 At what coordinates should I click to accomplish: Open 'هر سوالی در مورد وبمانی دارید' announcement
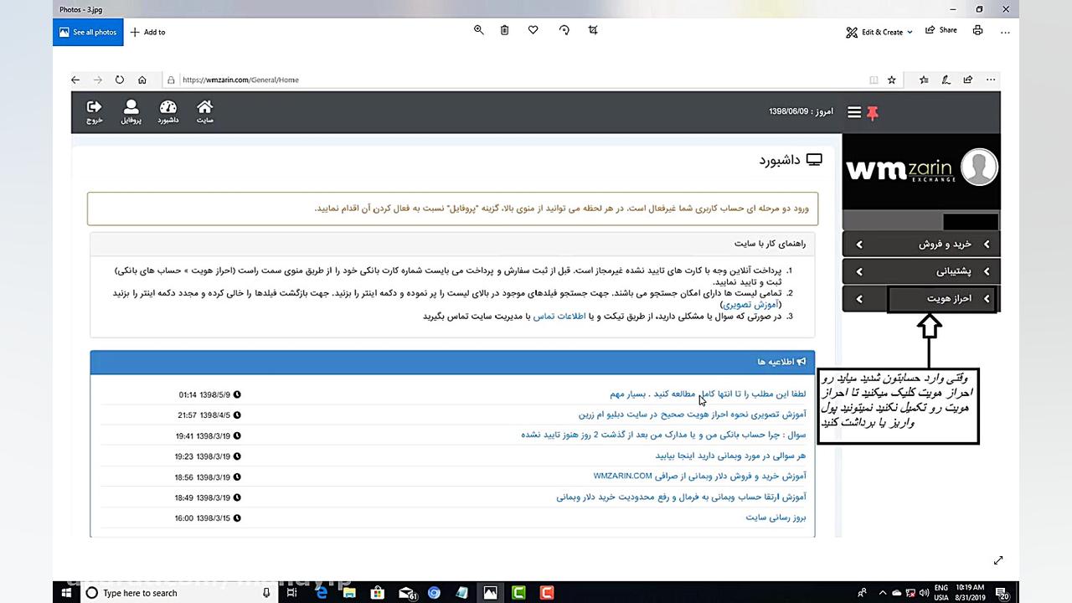pos(730,456)
